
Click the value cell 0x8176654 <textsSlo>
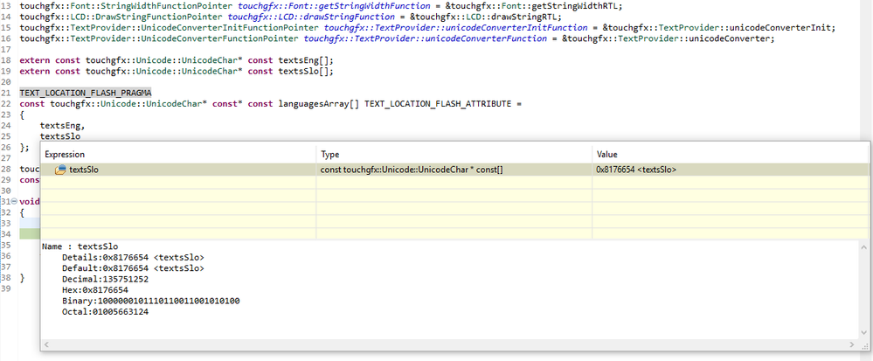coord(636,170)
